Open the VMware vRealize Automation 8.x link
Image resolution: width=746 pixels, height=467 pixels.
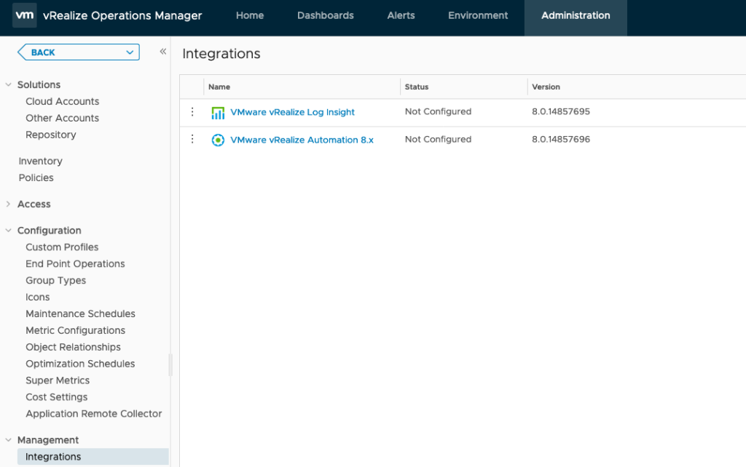pos(302,140)
